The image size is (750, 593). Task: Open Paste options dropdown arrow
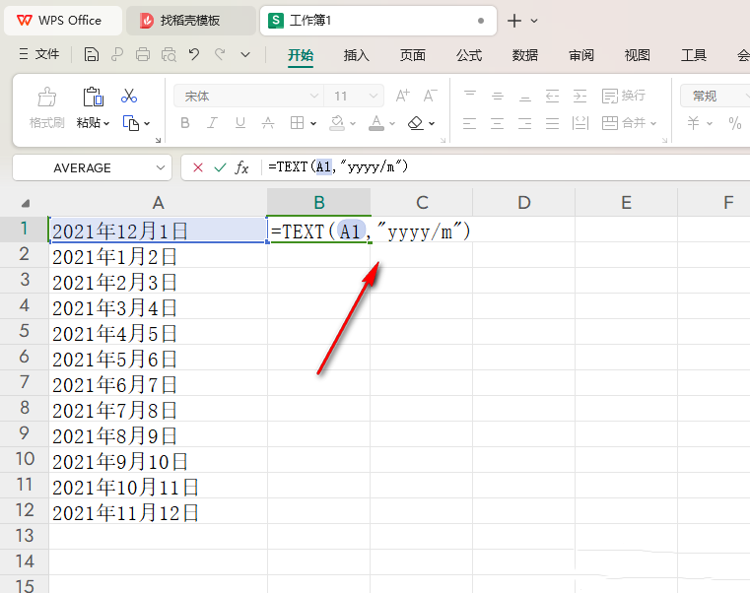[106, 124]
